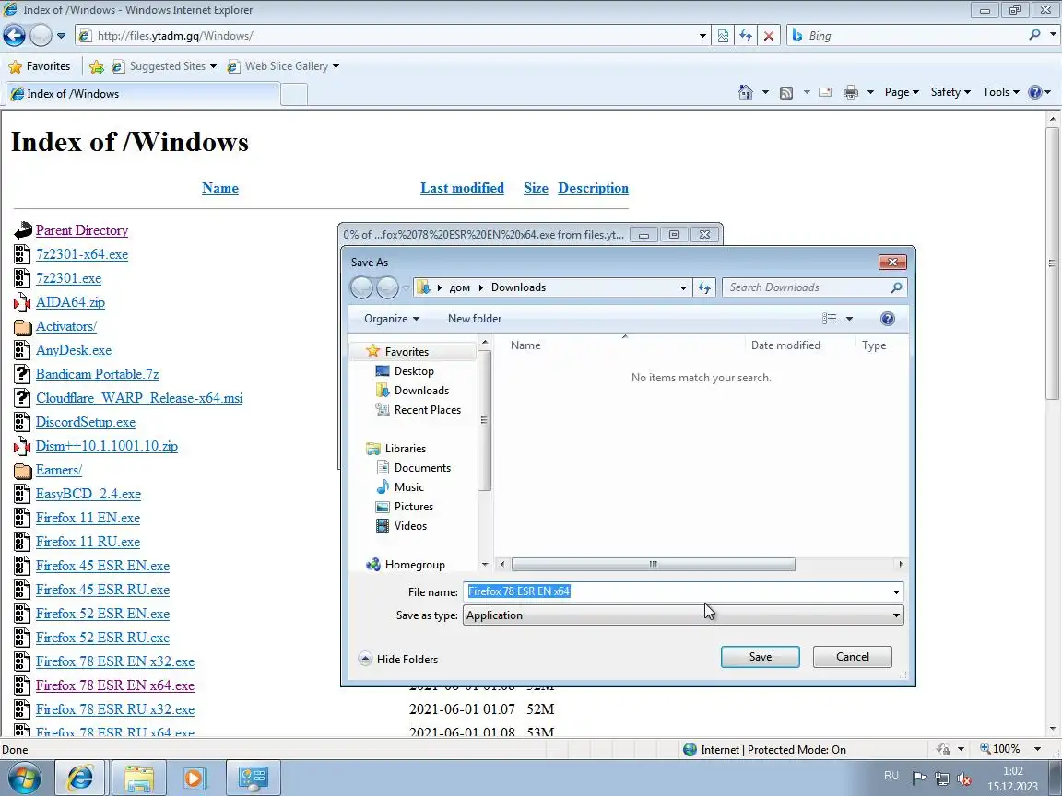Open Parent Directory link
This screenshot has height=796, width=1062.
[x=82, y=230]
